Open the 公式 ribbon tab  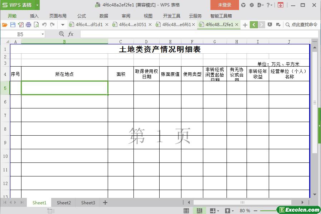(x=82, y=16)
